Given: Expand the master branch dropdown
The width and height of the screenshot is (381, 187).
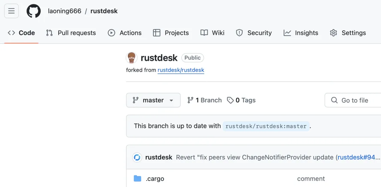Looking at the screenshot, I should tap(153, 100).
